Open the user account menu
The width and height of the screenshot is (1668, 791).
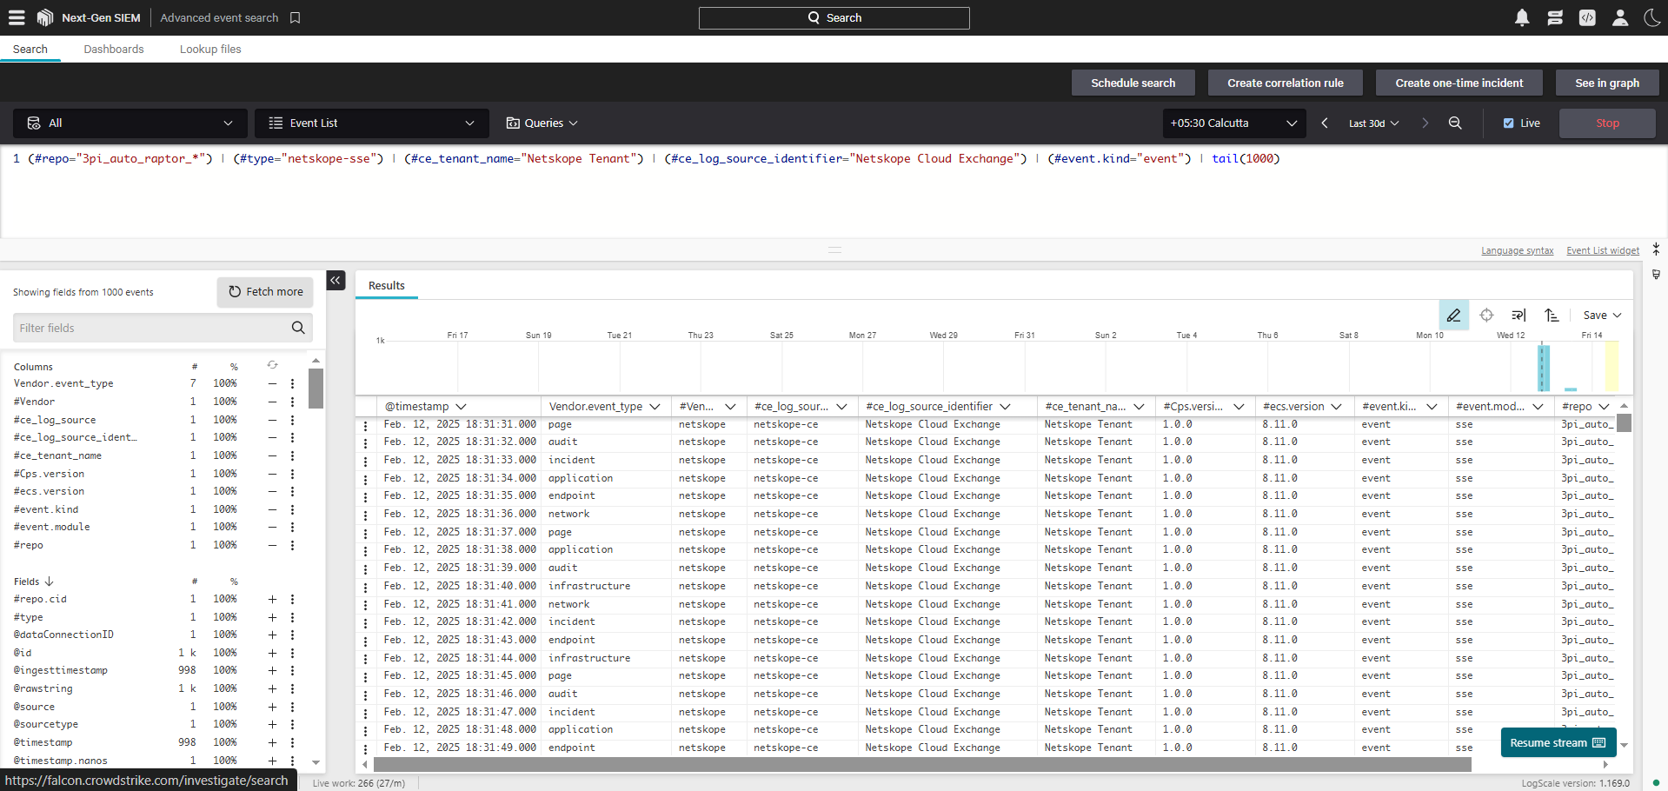1620,17
